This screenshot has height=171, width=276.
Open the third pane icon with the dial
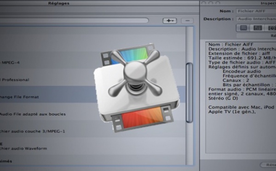[270, 28]
